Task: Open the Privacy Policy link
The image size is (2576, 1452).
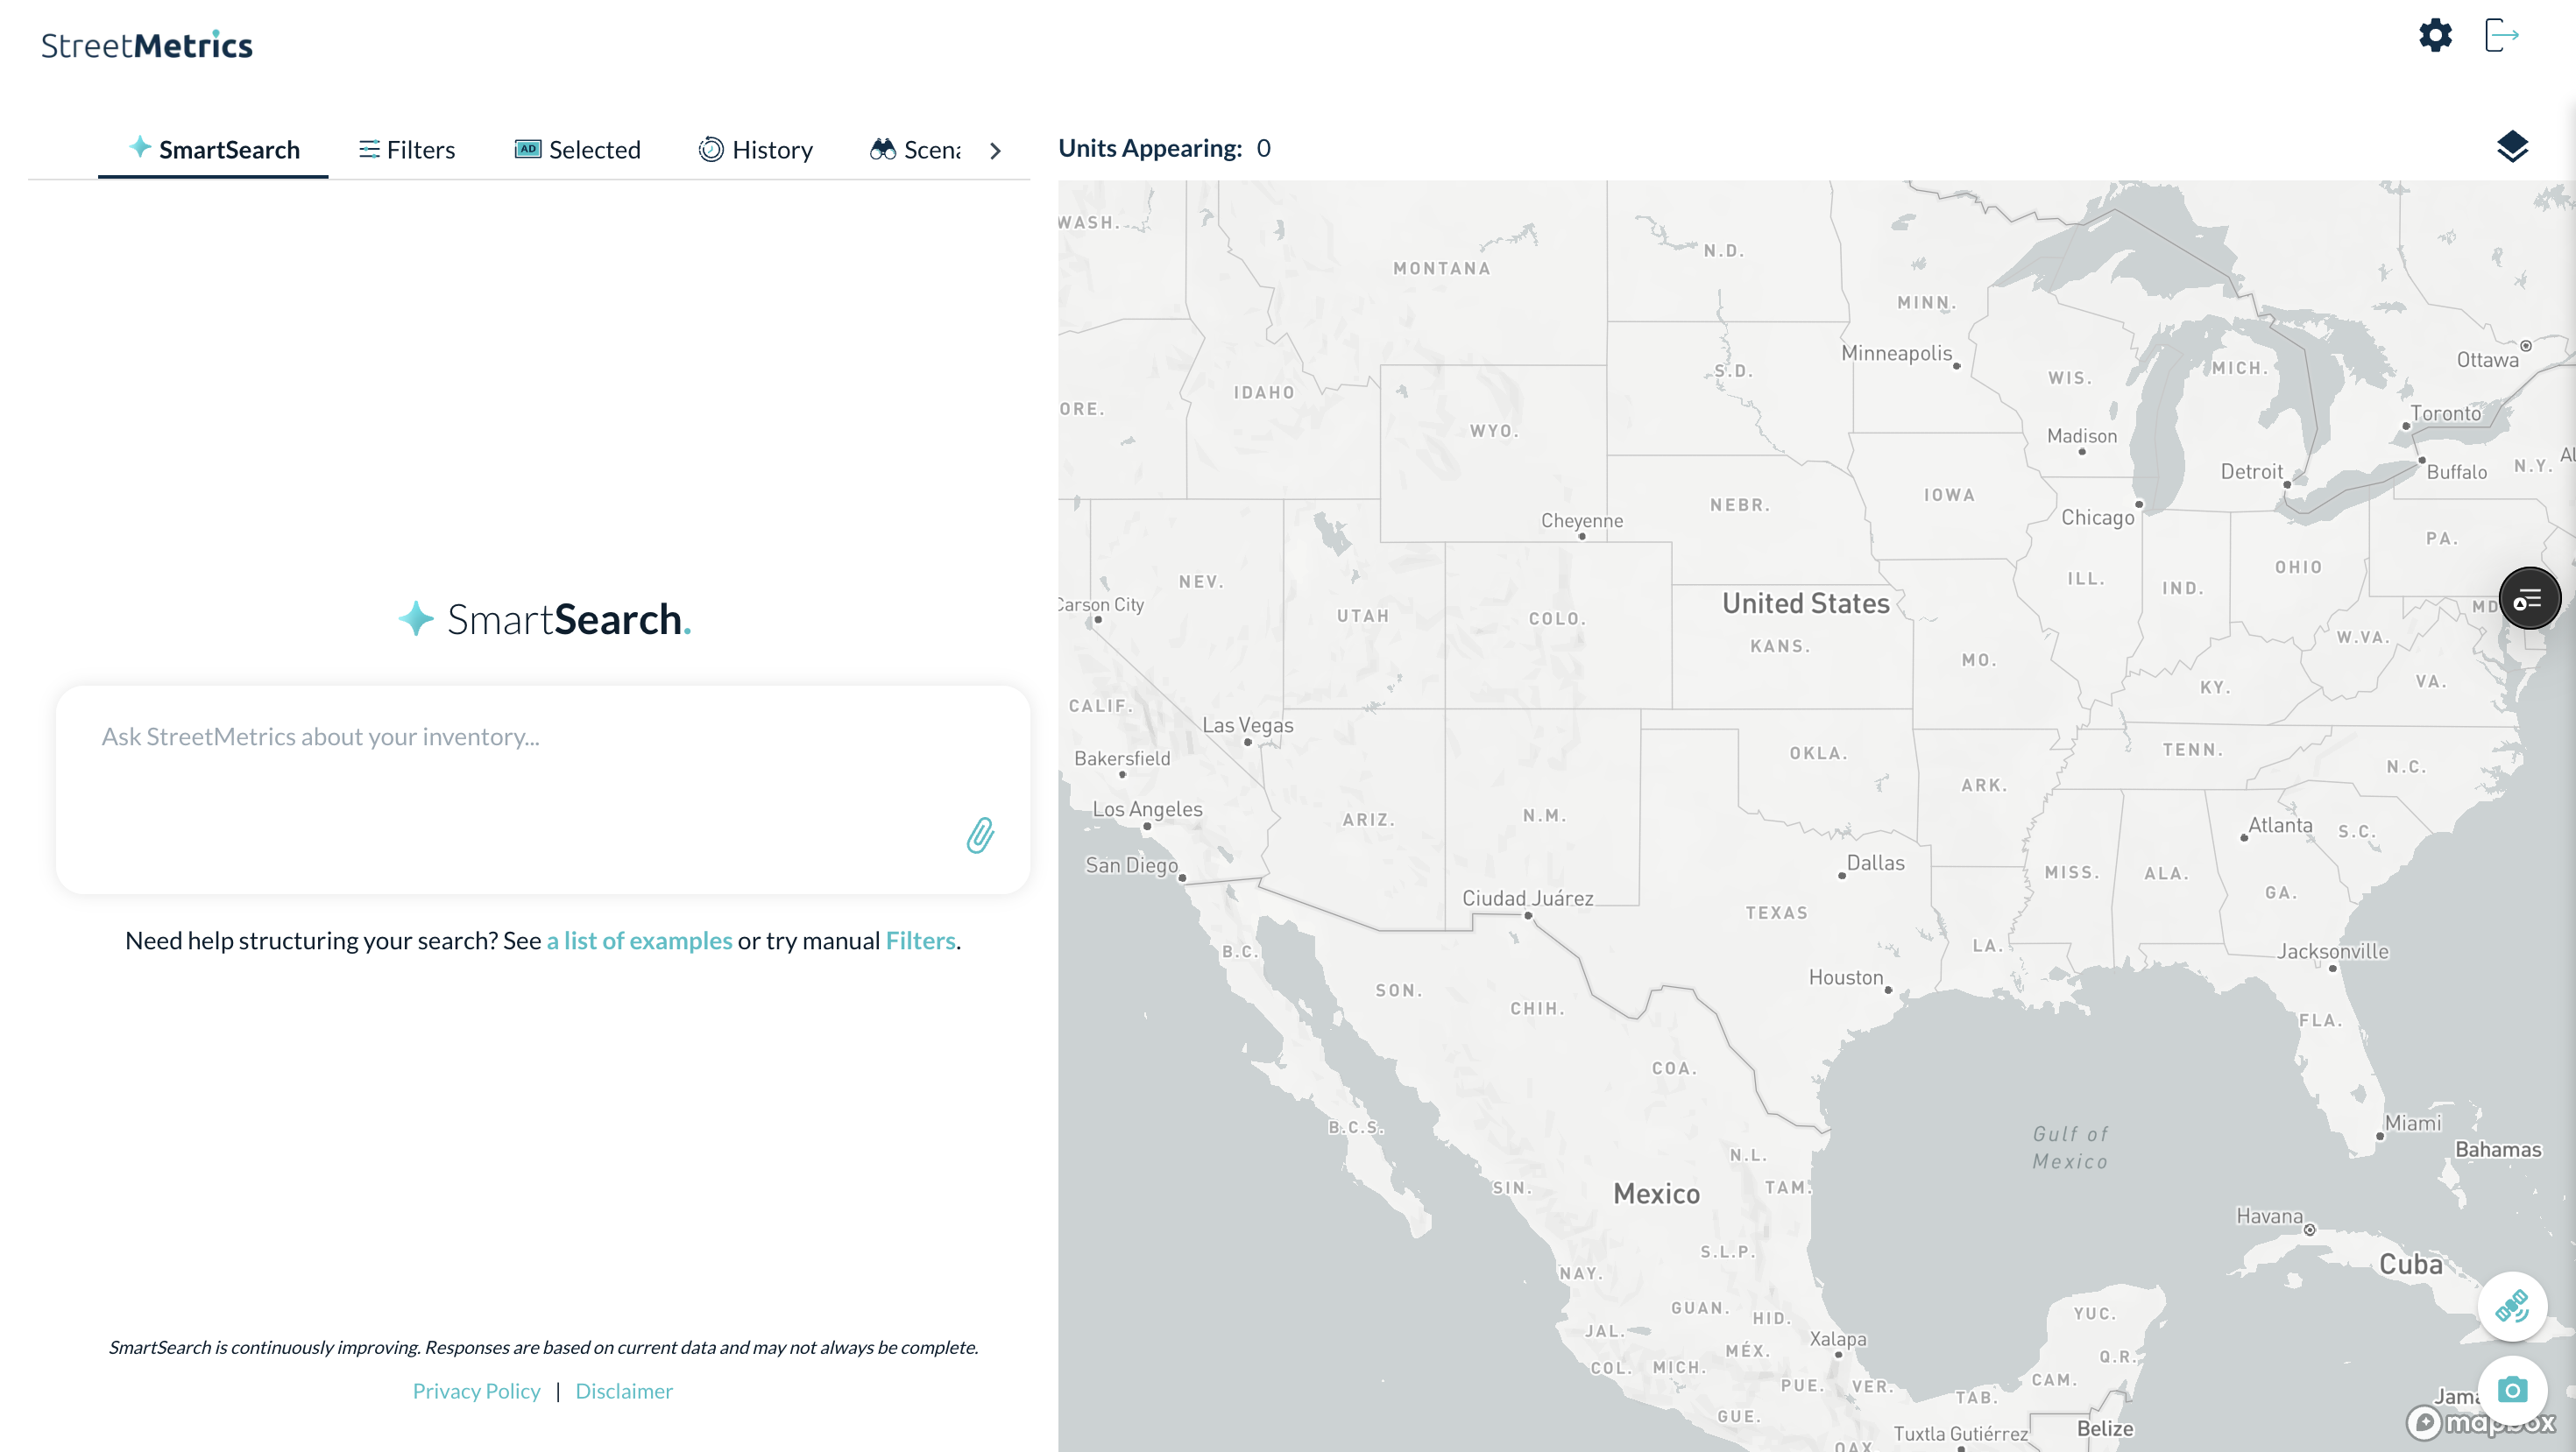Action: (476, 1391)
